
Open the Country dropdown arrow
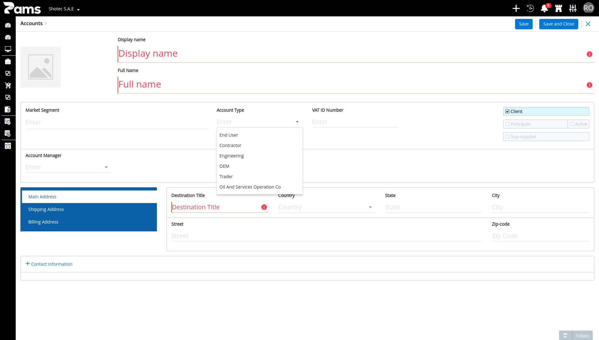click(x=370, y=207)
